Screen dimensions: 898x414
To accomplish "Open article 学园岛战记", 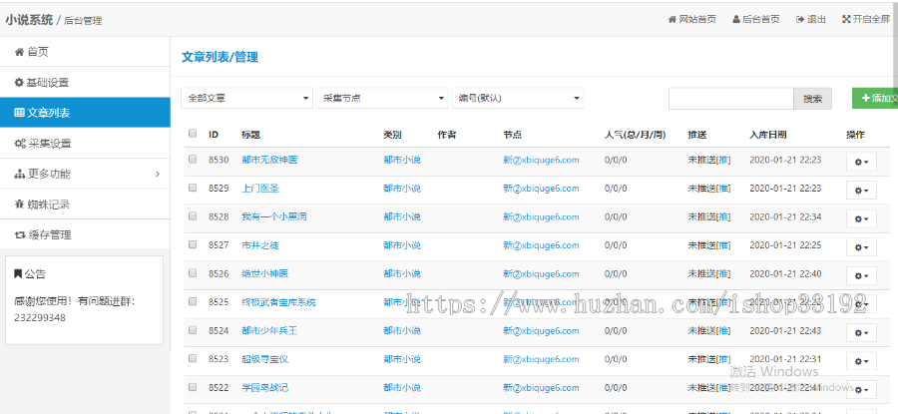I will pos(265,388).
